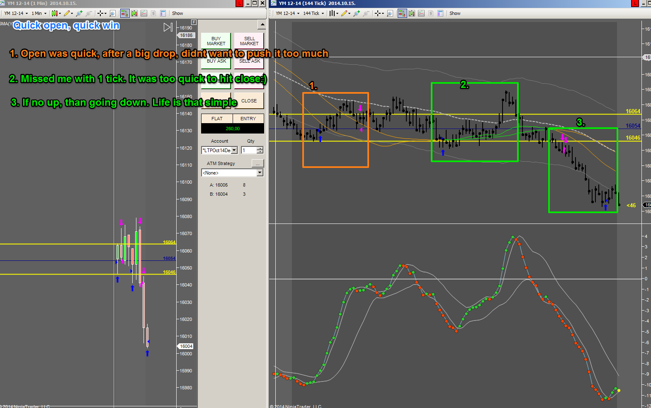The image size is (651, 408).
Task: Click the FLAT position cell
Action: pos(217,119)
